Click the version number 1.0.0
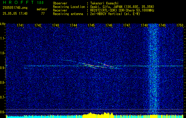 [x=40, y=3]
